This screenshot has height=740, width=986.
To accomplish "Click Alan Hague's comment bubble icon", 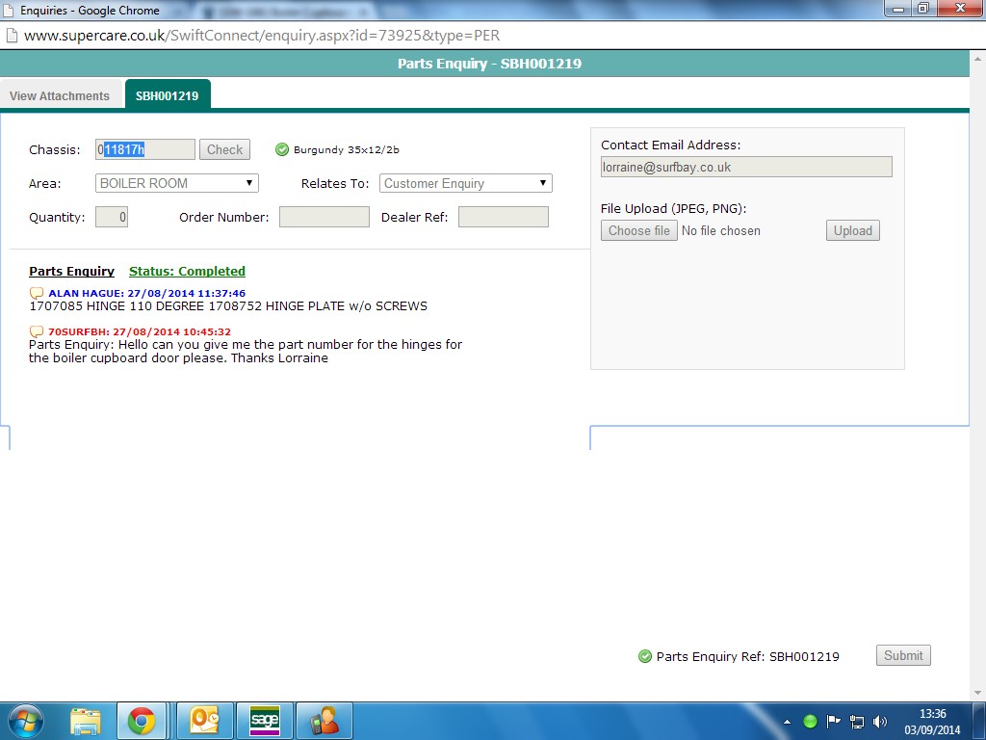I will 37,293.
